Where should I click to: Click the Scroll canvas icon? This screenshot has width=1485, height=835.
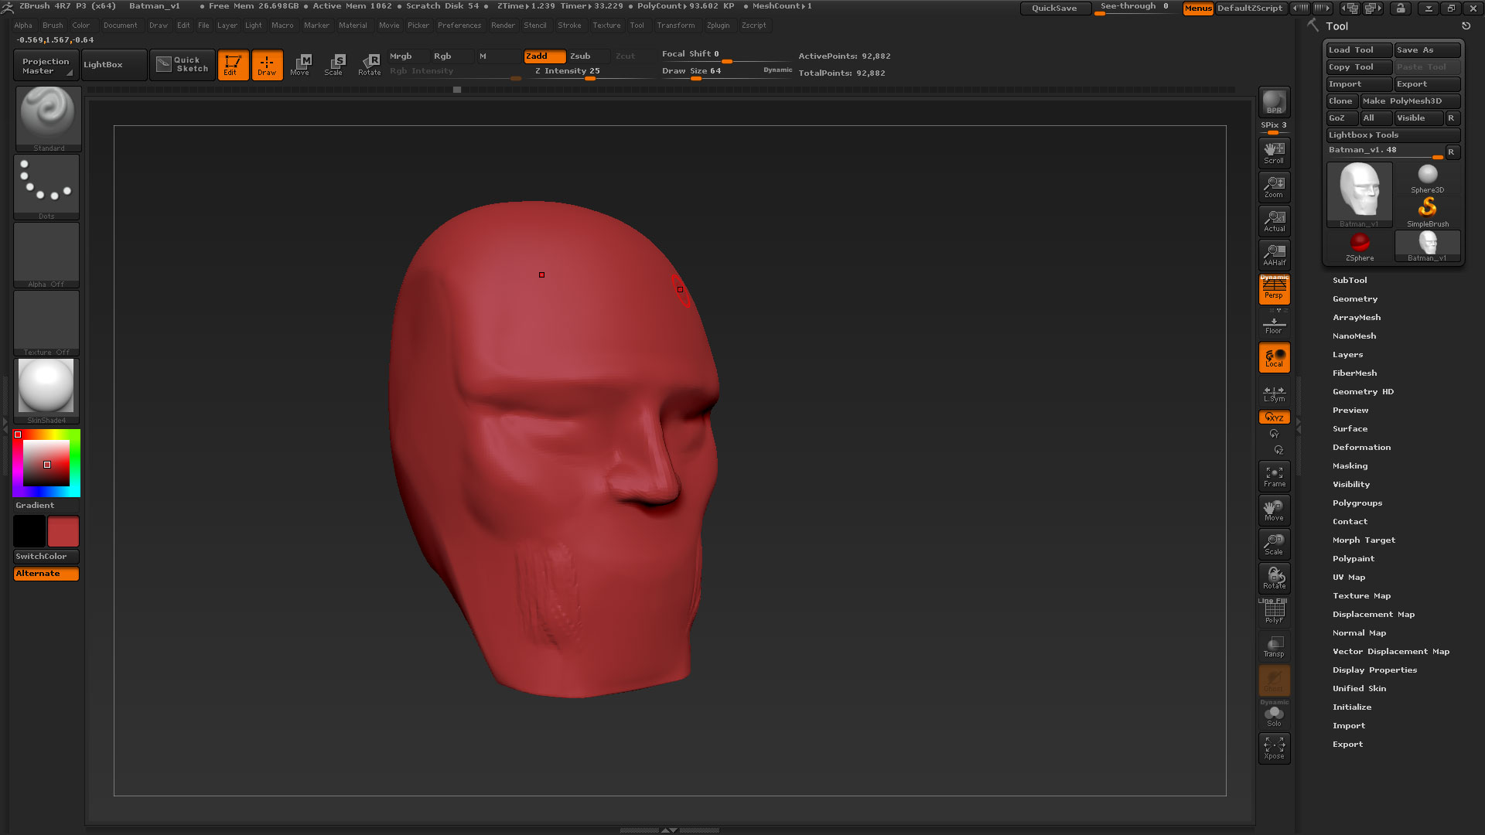1274,153
